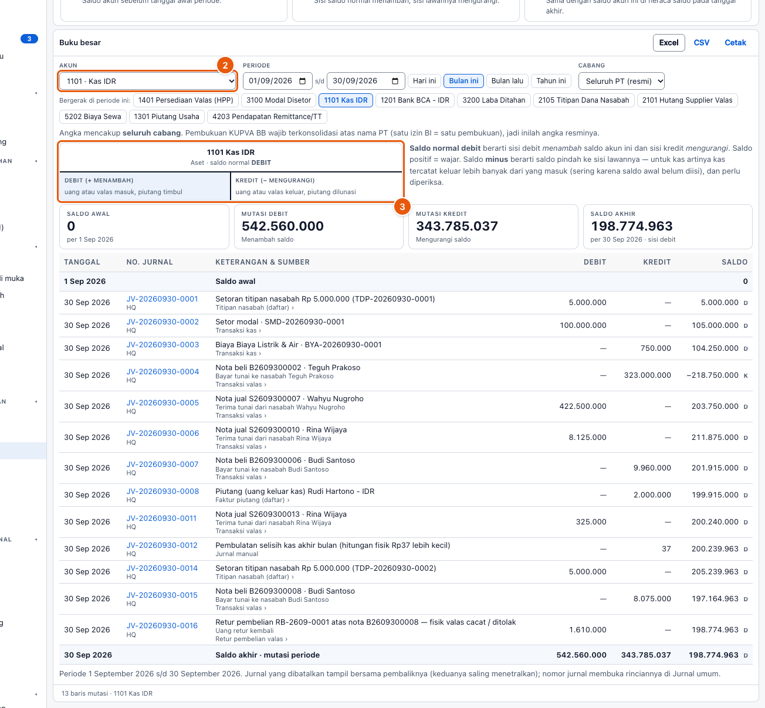Open Retur pembelian valas source link
This screenshot has width=765, height=708.
coord(251,639)
